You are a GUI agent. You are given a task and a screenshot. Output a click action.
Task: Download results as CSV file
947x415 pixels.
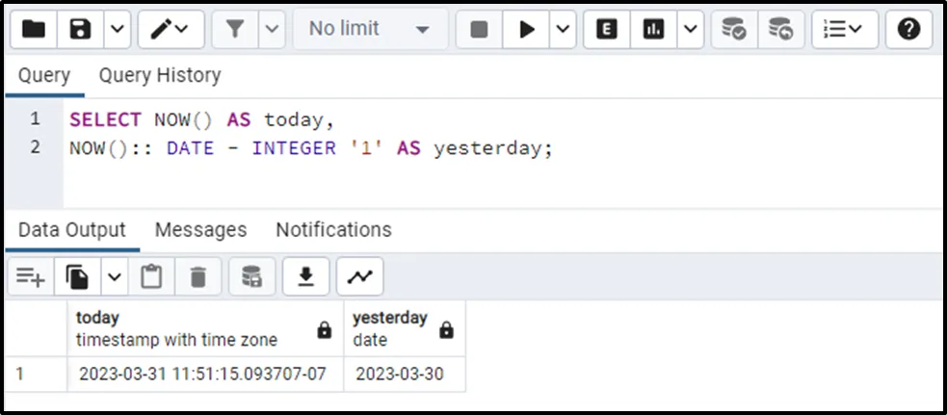click(x=306, y=277)
